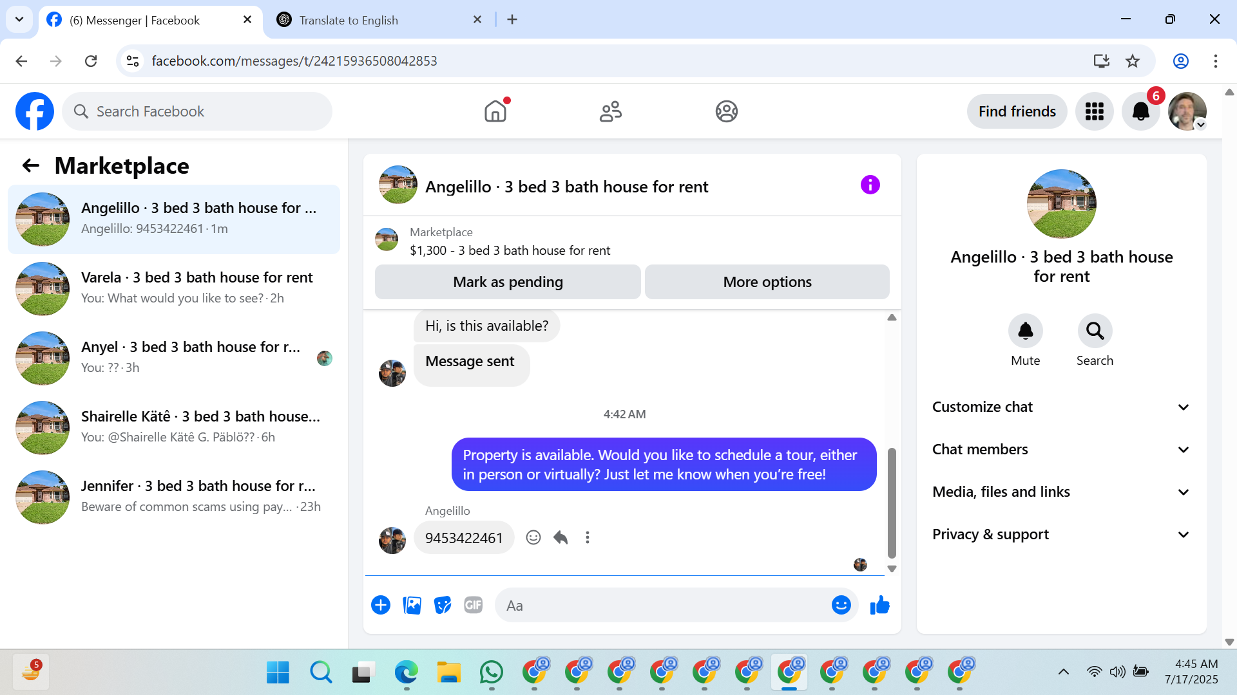Bookmark this page with the star icon
1237x695 pixels.
pyautogui.click(x=1132, y=61)
